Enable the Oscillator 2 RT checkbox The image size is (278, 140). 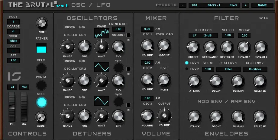128,69
